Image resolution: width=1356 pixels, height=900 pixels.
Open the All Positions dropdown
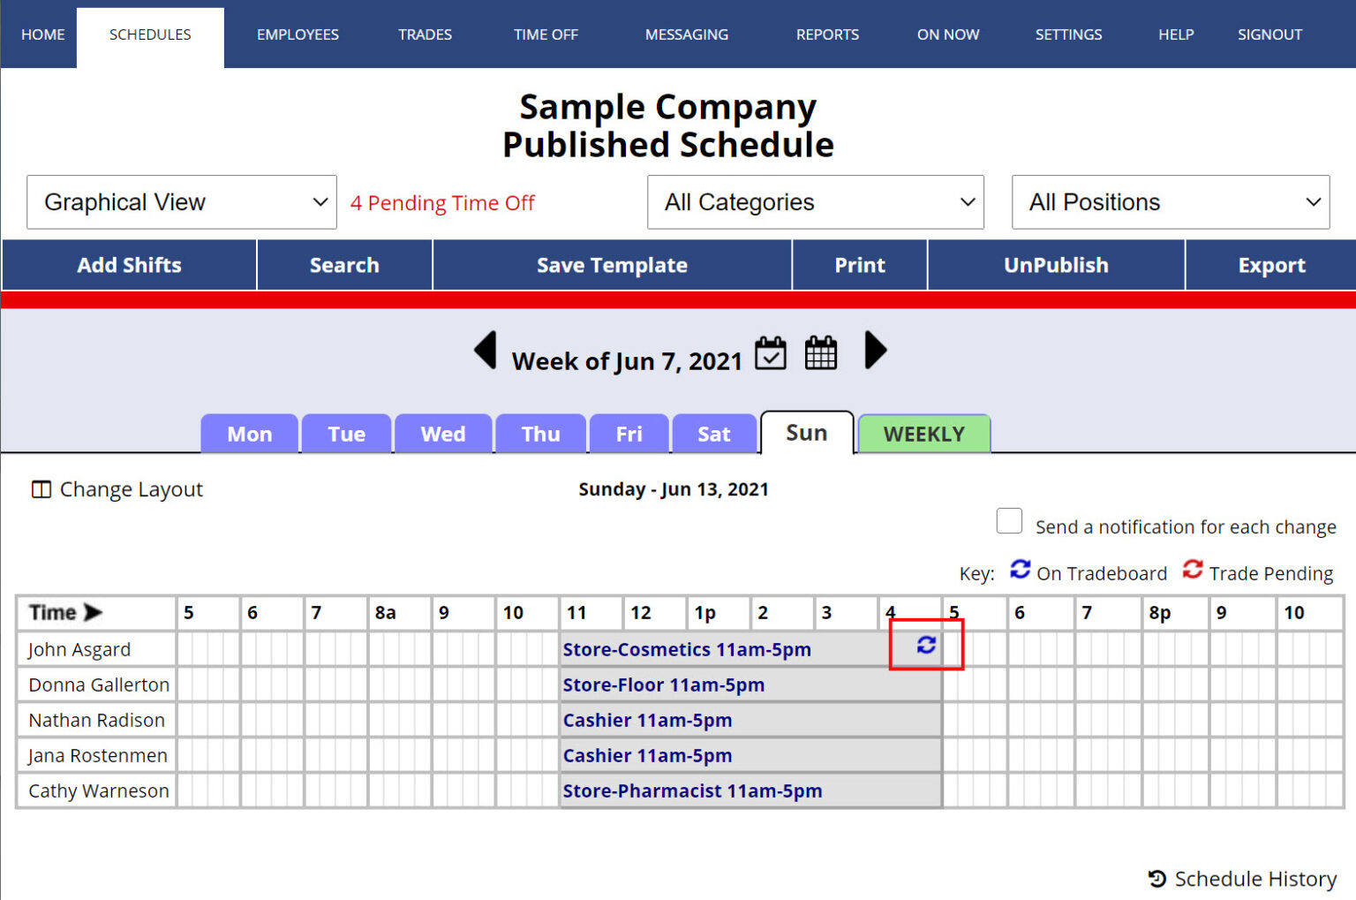(1170, 202)
